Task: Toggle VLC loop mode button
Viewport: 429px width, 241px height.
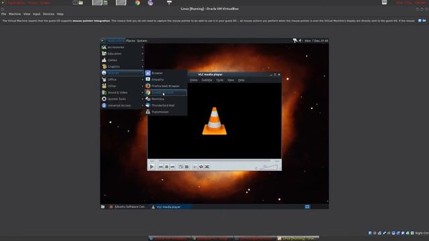Action: [201, 167]
